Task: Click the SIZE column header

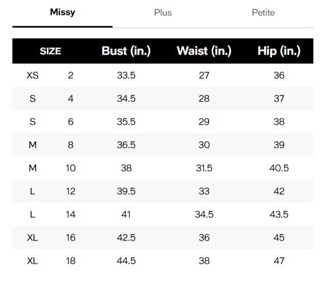Action: click(51, 51)
